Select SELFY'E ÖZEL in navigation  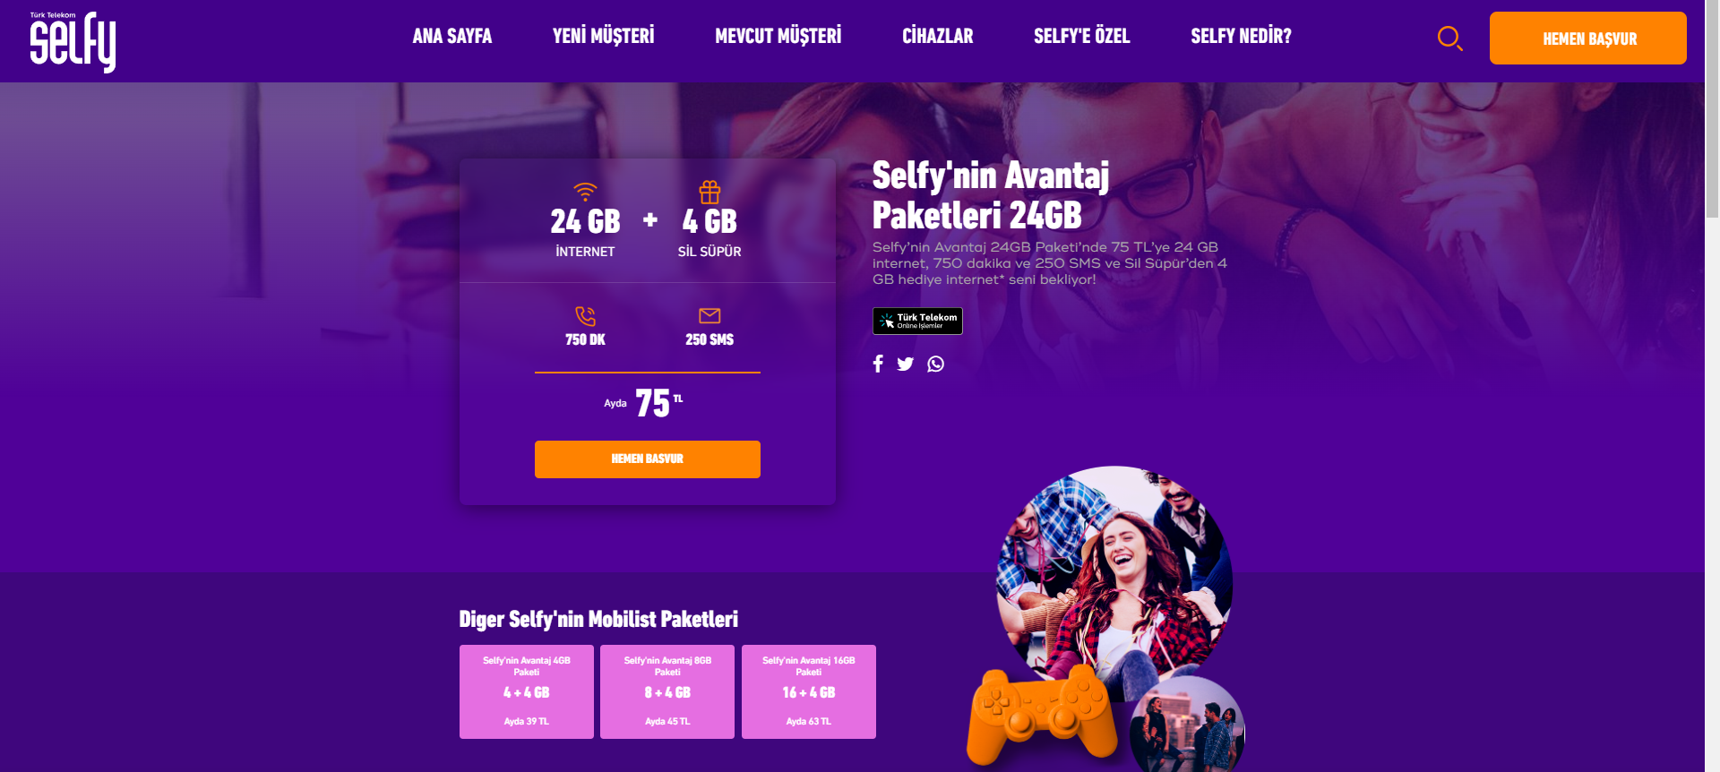pyautogui.click(x=1081, y=37)
